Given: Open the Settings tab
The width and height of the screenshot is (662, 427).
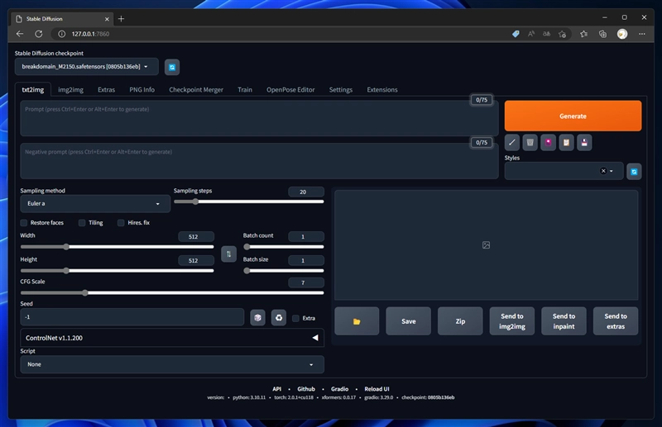Looking at the screenshot, I should (341, 90).
